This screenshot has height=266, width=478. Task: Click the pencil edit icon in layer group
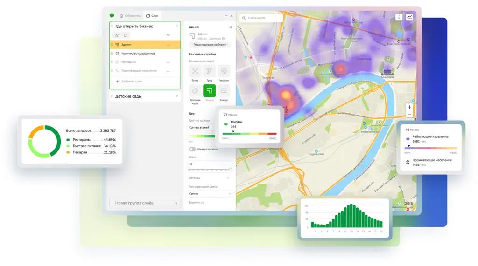pyautogui.click(x=117, y=35)
